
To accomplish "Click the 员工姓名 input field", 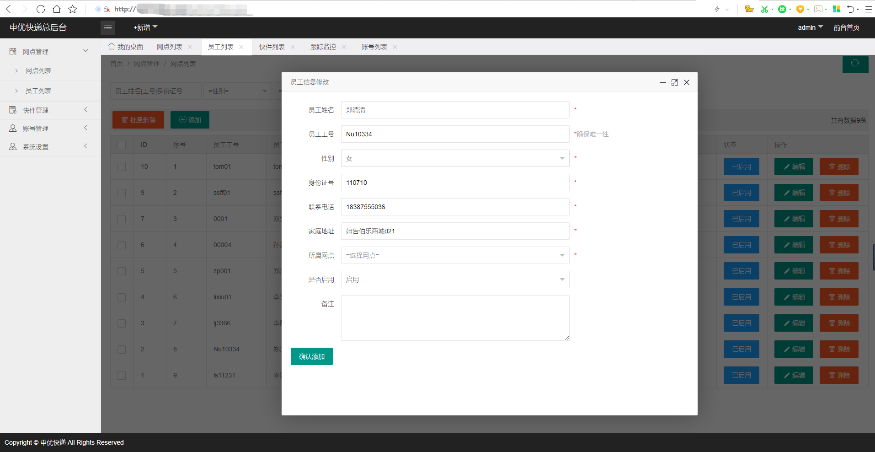I will (x=455, y=110).
